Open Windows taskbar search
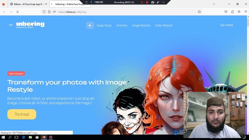Screen dimensions: 249x140 click(x=10, y=137)
